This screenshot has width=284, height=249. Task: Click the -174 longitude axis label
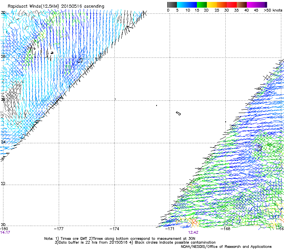pos(114,229)
